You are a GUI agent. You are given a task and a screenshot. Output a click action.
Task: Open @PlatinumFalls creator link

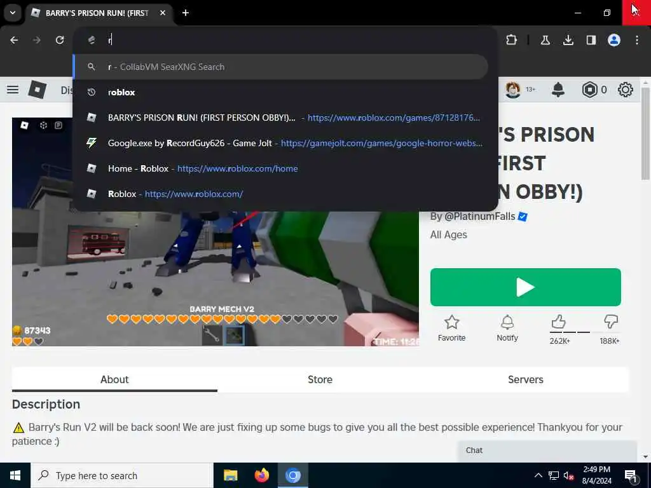[x=479, y=216]
